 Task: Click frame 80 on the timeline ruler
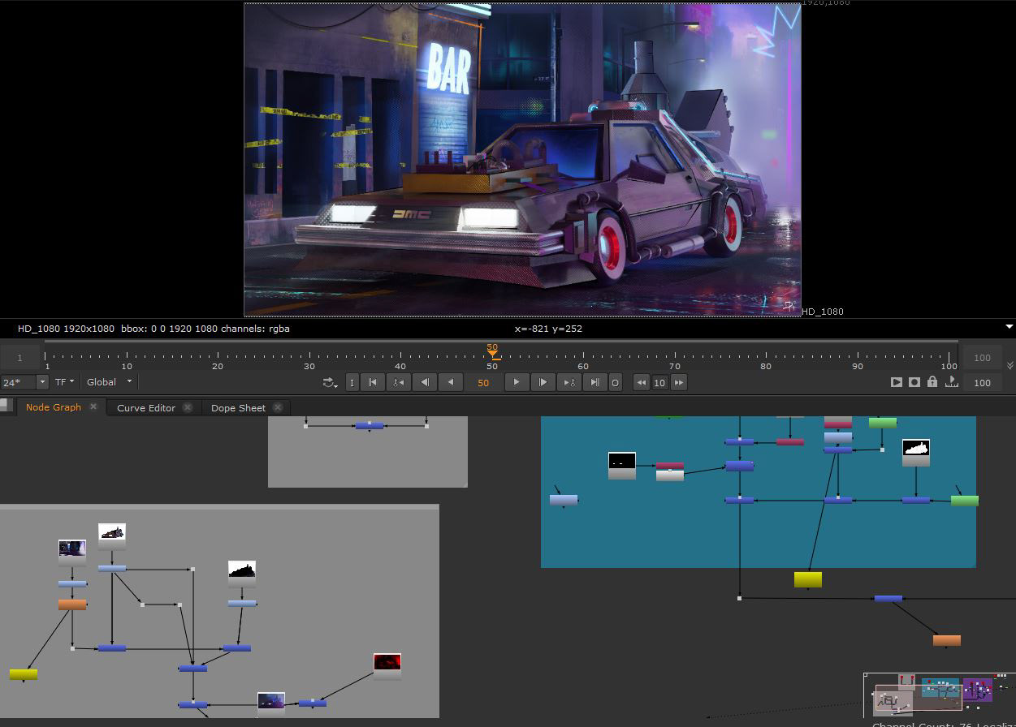click(766, 359)
